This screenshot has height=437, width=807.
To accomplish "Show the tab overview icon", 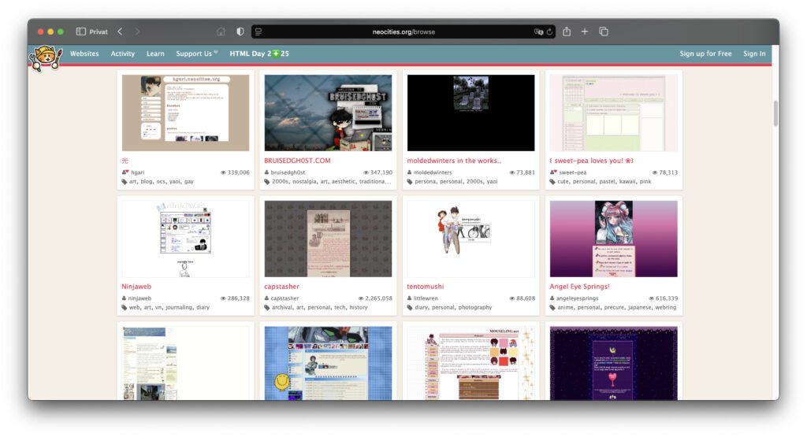I will tap(604, 31).
